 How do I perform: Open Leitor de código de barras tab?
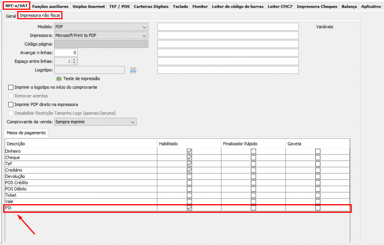238,6
